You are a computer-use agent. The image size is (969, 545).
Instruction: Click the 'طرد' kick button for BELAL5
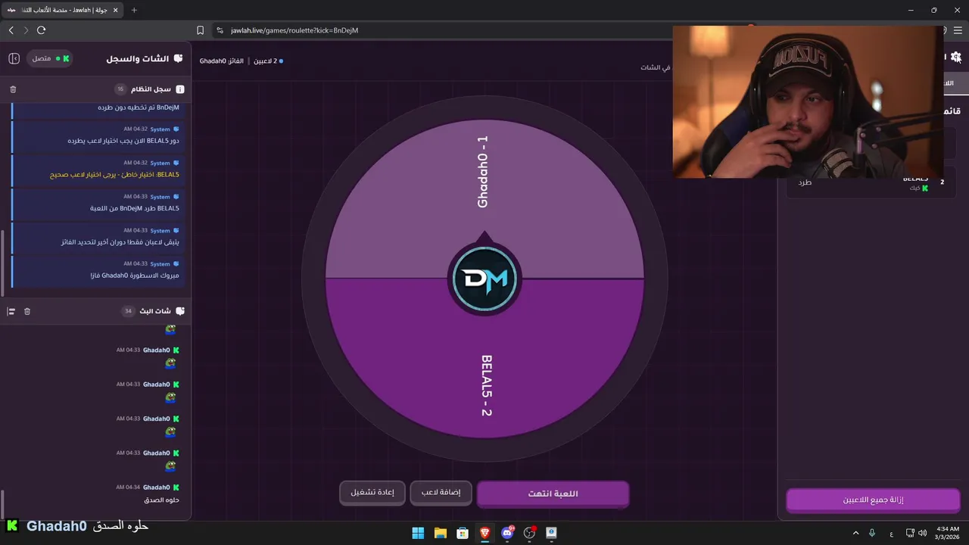click(x=805, y=182)
